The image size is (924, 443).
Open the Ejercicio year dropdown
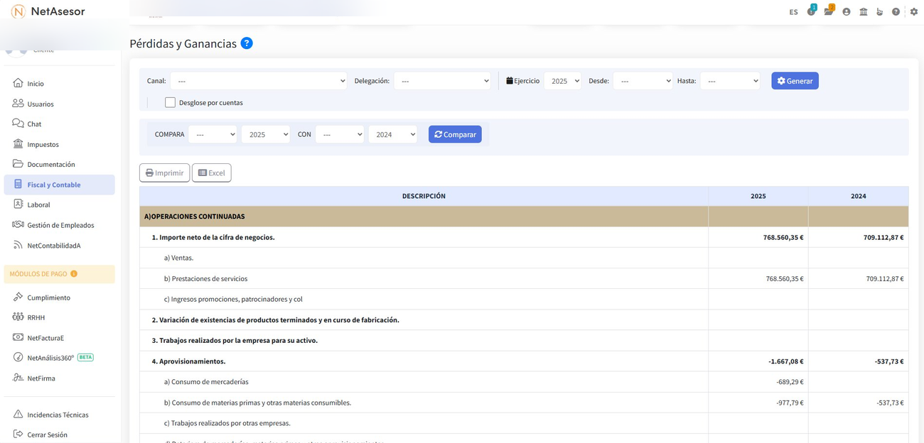coord(562,81)
